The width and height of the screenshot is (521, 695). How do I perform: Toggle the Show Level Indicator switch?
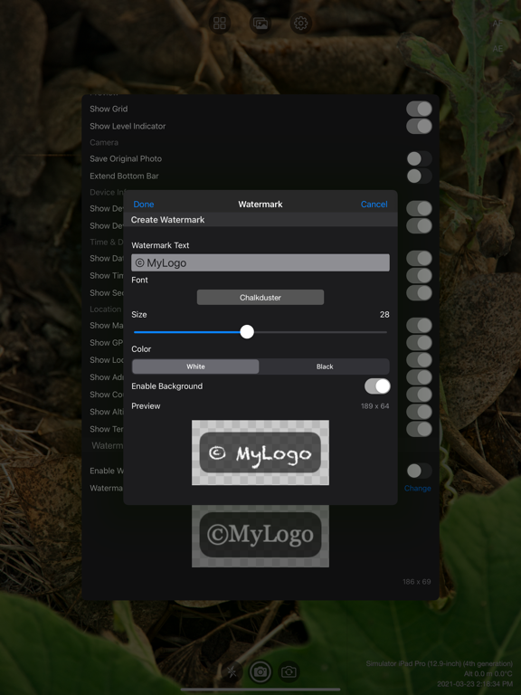tap(419, 126)
